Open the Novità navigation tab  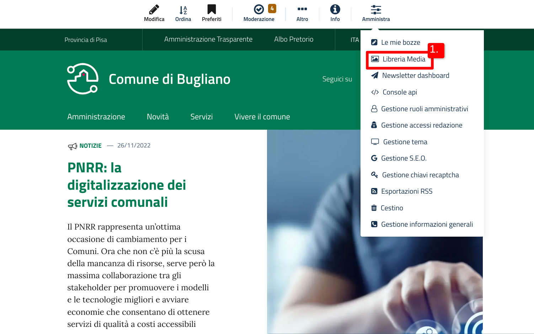tap(158, 117)
